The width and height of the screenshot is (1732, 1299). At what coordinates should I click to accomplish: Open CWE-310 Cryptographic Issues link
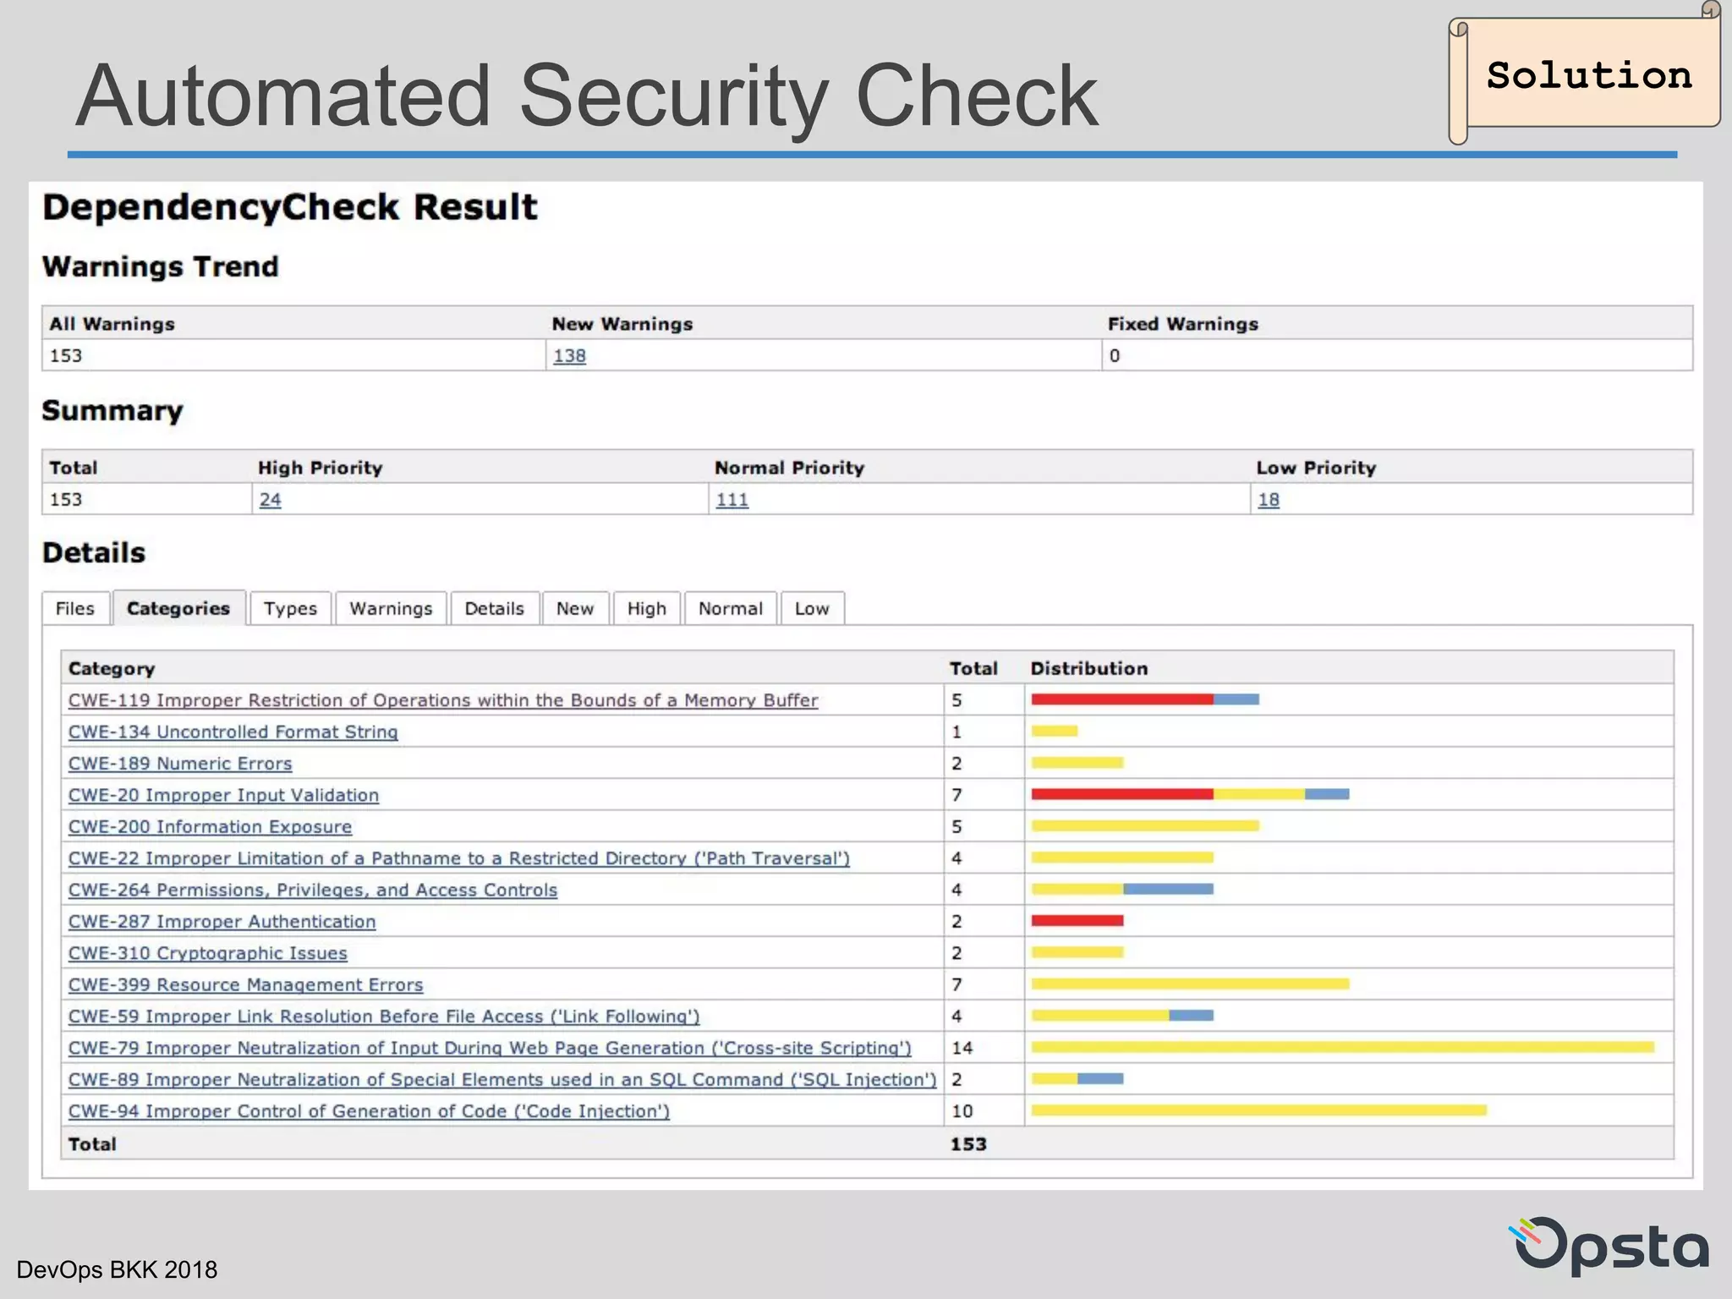(x=208, y=953)
